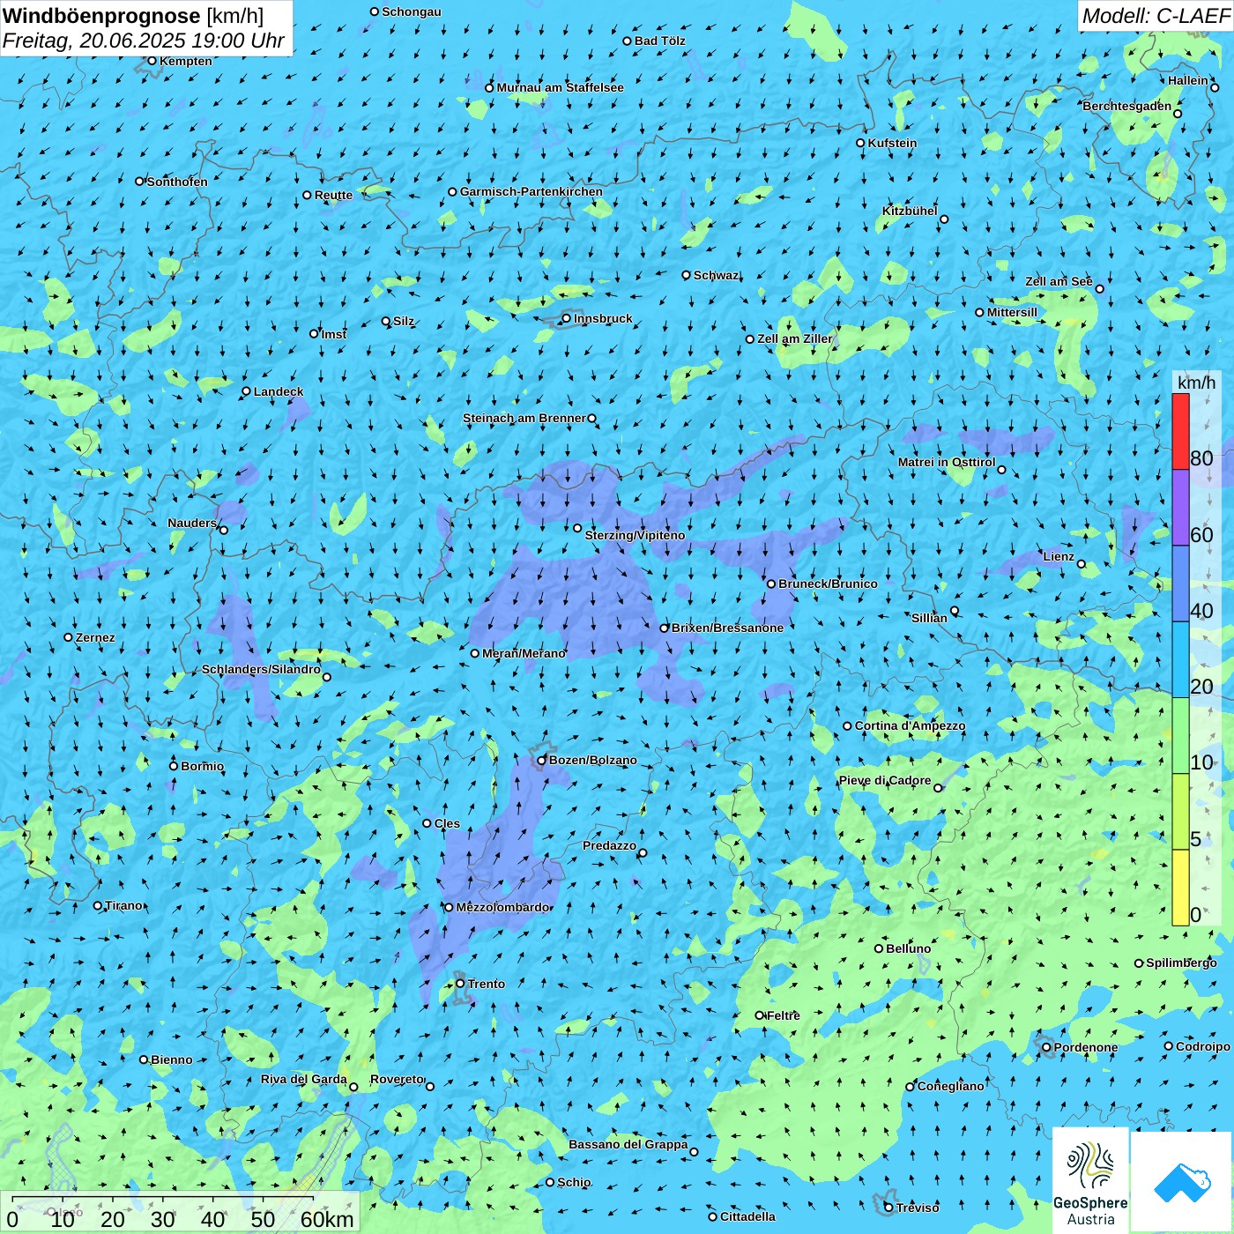Click the 'Berchtesgaden' label
Image resolution: width=1234 pixels, height=1234 pixels.
click(x=1127, y=106)
